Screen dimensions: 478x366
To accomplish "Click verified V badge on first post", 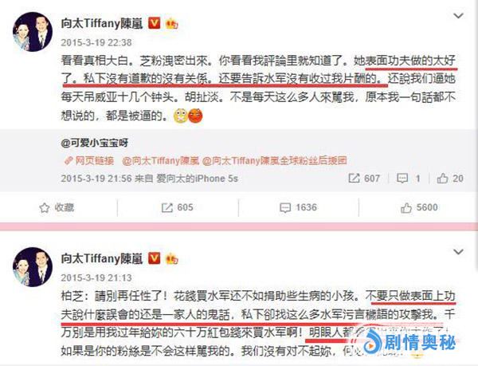I will pos(155,23).
